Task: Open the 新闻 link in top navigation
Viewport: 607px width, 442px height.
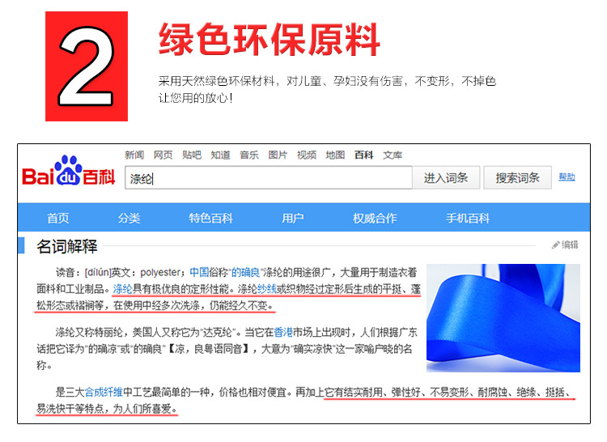Action: (134, 155)
